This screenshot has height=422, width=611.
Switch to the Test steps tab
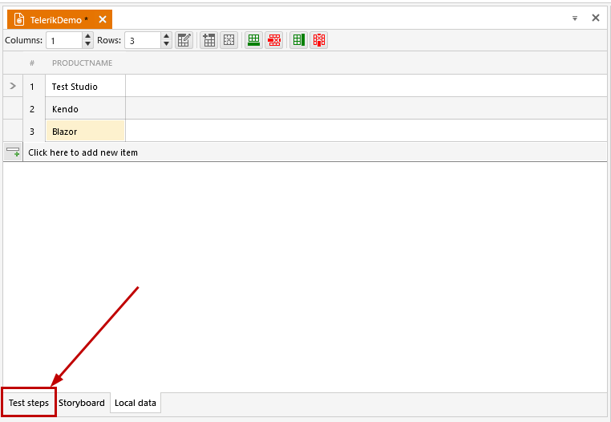[x=29, y=403]
